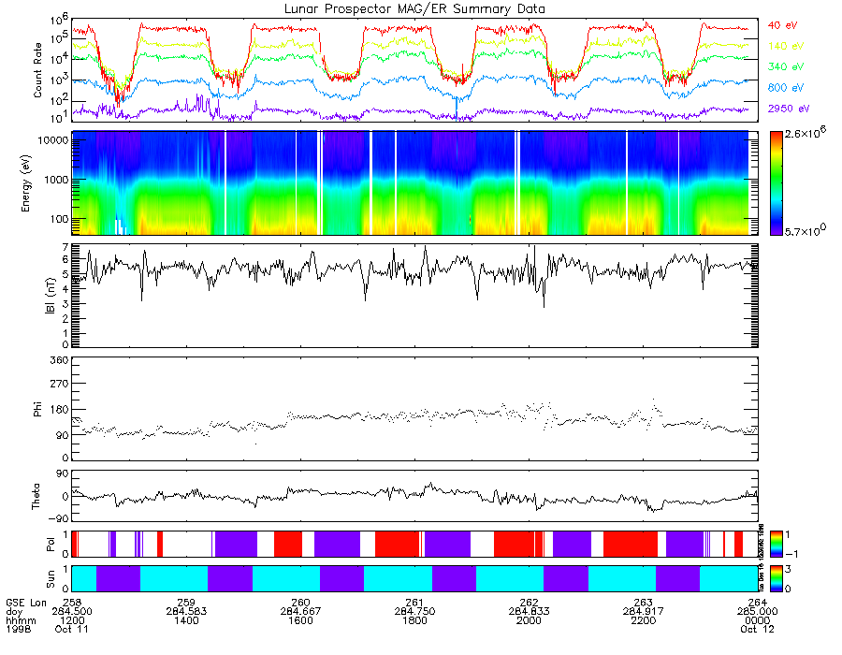Click the '360' Phi axis tick label
Image resolution: width=842 pixels, height=655 pixels.
60,359
